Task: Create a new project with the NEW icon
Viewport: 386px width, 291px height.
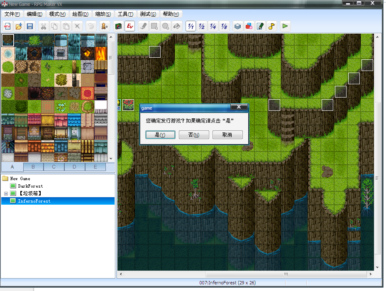Action: click(x=7, y=26)
